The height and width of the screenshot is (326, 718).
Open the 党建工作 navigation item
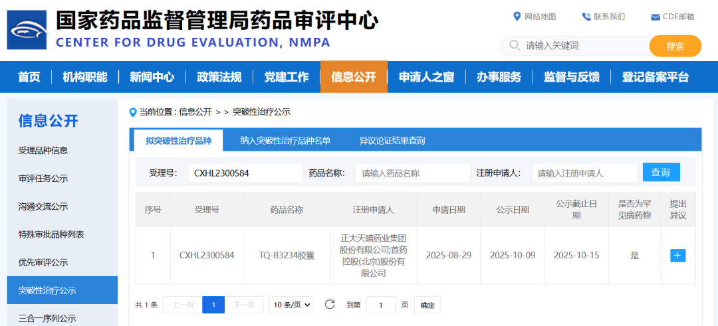(x=287, y=77)
